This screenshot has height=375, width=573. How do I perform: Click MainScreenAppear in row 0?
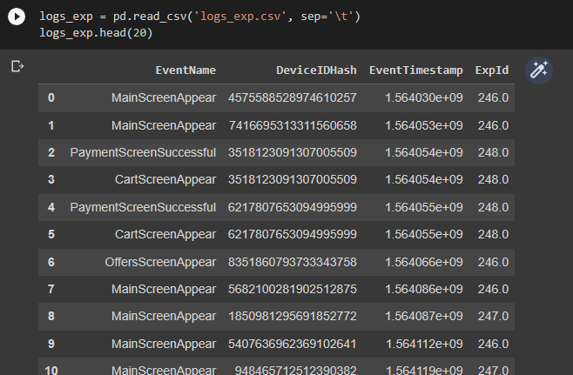164,97
